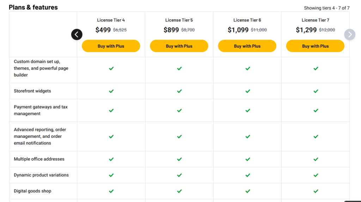Select the Dynamic product variations label
Viewport: 361px width, 202px height.
coord(41,175)
